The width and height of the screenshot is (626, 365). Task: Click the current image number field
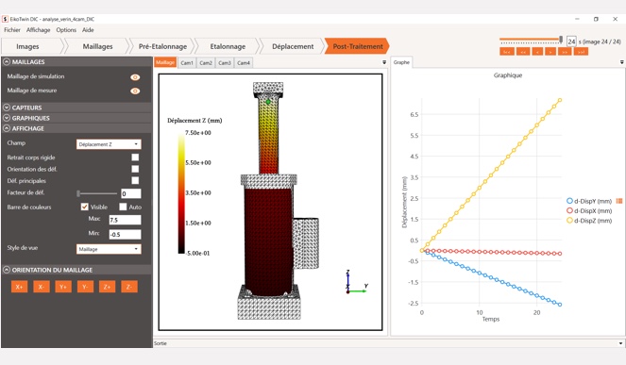click(571, 41)
